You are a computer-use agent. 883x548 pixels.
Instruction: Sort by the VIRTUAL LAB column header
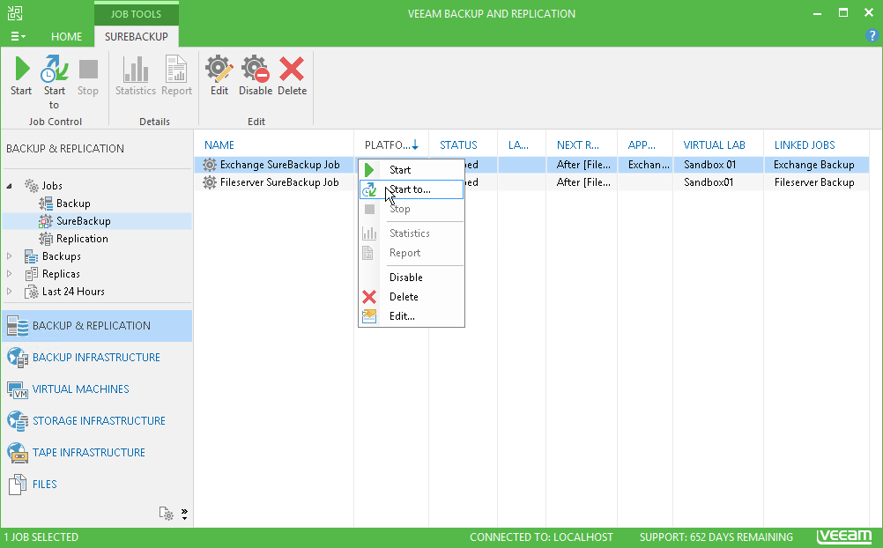[x=718, y=144]
